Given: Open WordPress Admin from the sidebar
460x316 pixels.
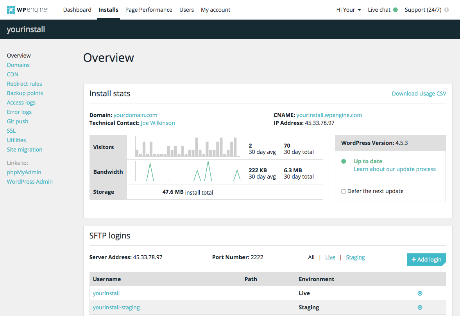Looking at the screenshot, I should [30, 181].
